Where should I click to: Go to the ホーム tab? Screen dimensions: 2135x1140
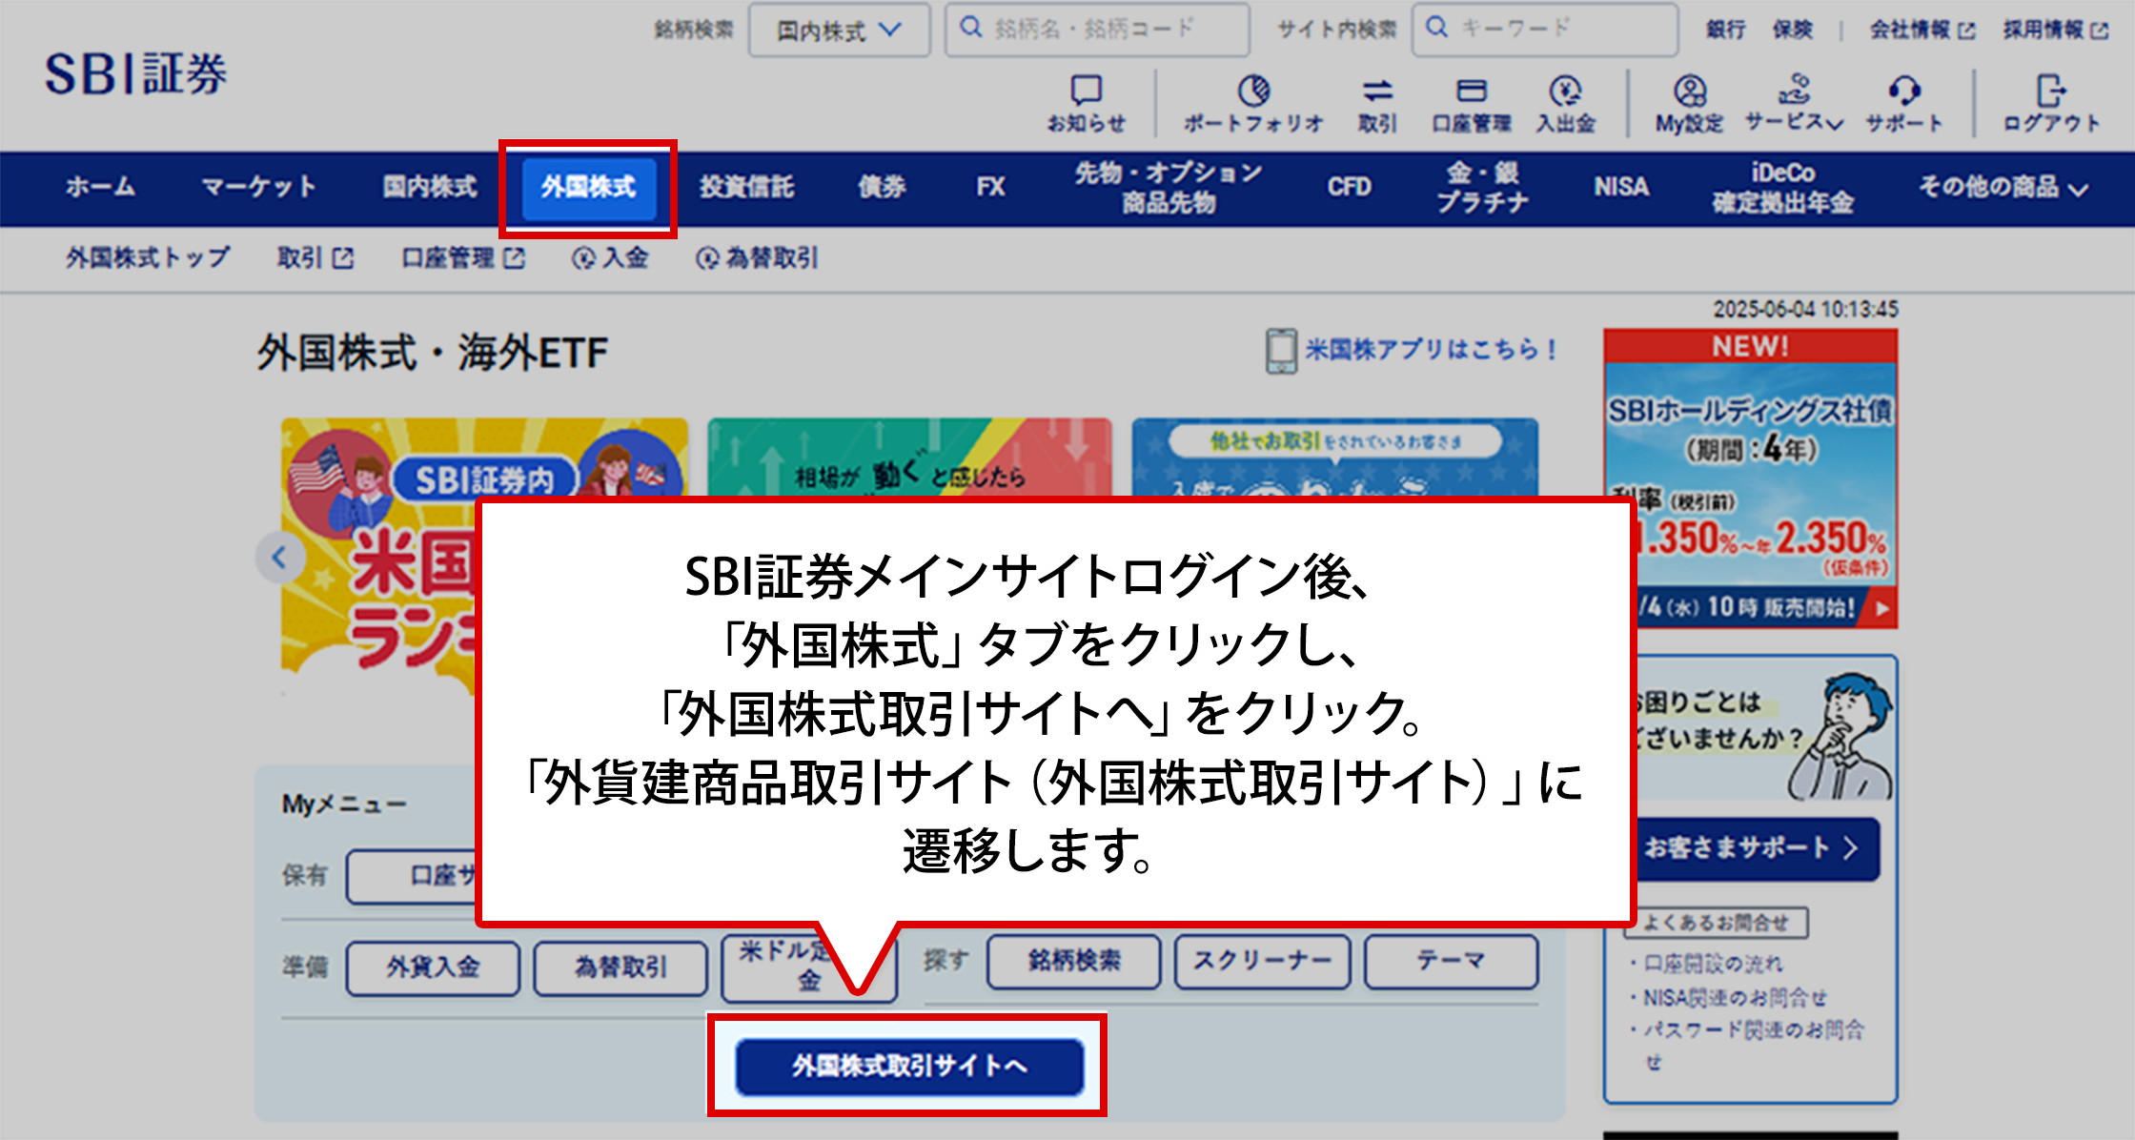(100, 187)
